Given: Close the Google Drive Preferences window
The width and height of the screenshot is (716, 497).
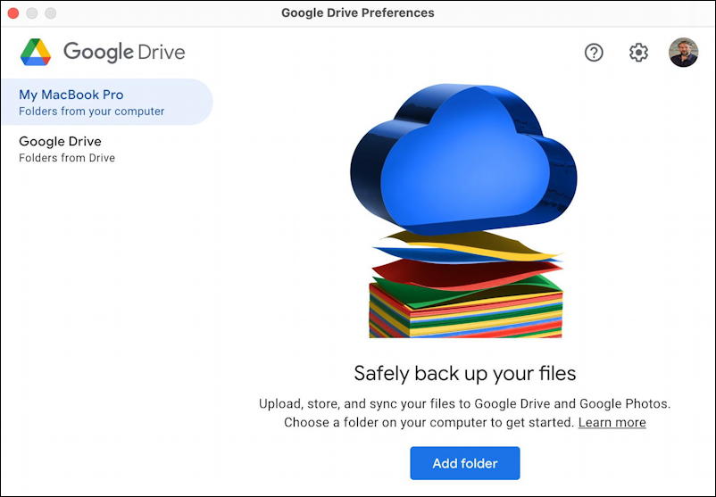Looking at the screenshot, I should tap(13, 12).
